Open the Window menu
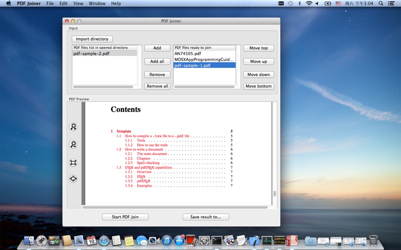The height and width of the screenshot is (250, 401). (97, 3)
